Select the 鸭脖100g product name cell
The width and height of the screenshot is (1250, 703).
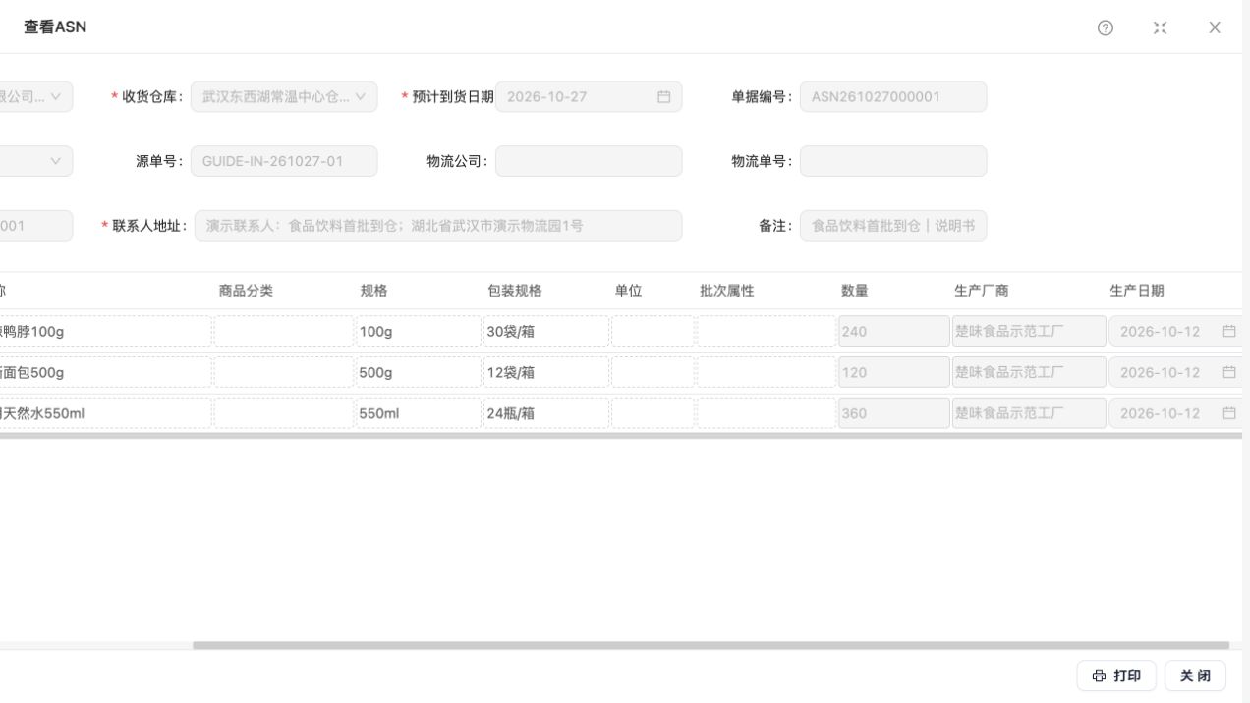pyautogui.click(x=105, y=332)
